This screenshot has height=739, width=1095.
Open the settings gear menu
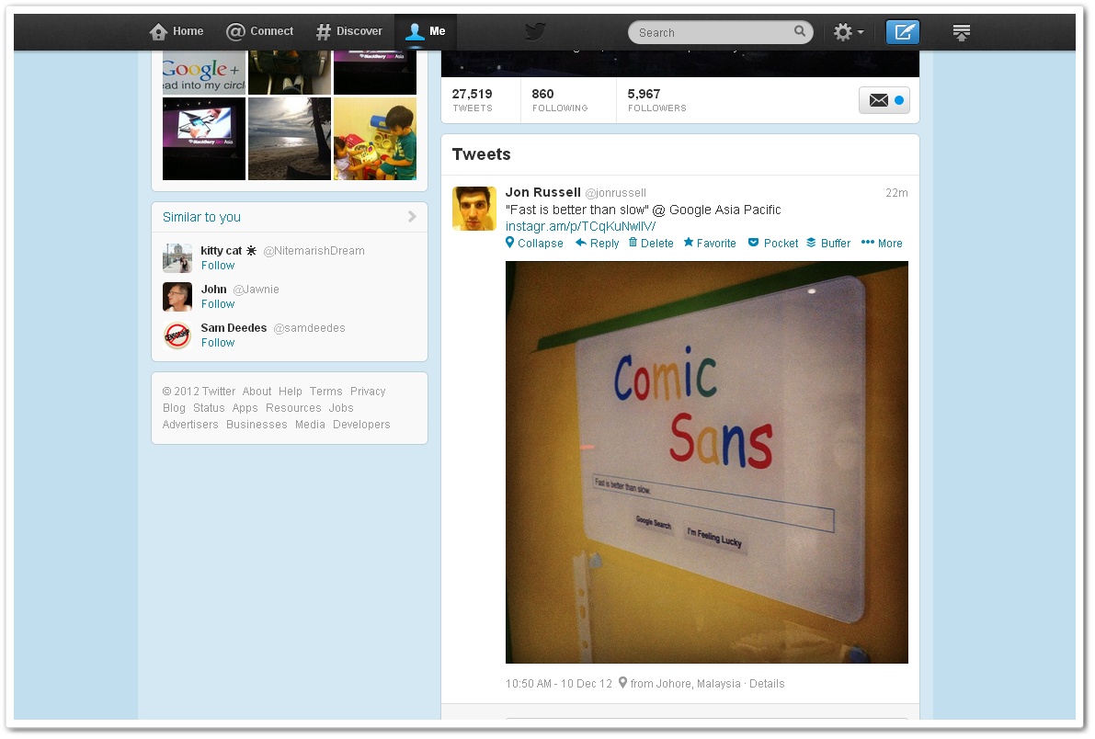tap(848, 32)
